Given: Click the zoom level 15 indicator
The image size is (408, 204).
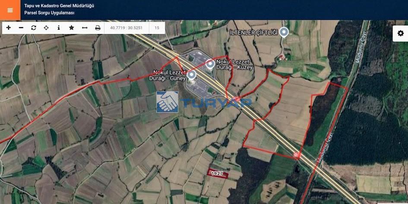Looking at the screenshot, I should pyautogui.click(x=157, y=28).
